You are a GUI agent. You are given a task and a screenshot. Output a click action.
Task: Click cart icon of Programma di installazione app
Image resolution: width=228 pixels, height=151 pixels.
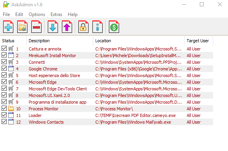click(x=11, y=102)
